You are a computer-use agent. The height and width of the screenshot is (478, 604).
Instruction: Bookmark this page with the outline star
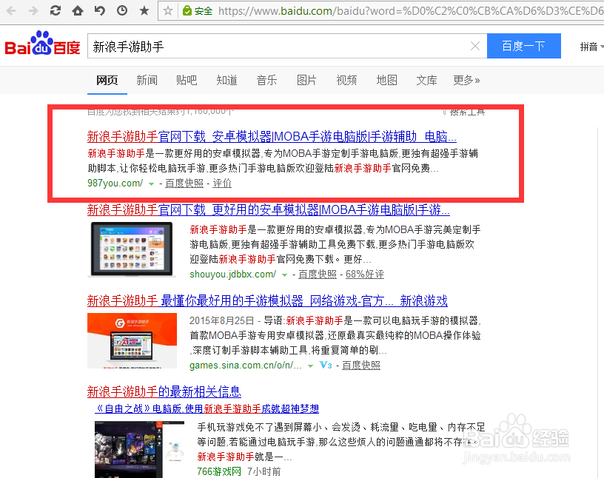pos(168,11)
